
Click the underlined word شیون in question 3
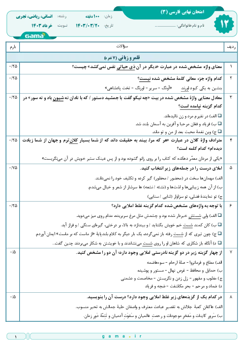58,98
